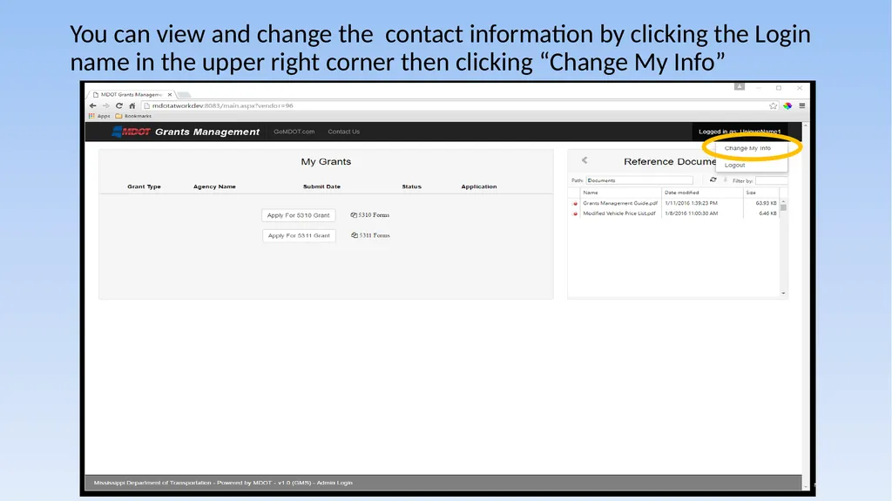The width and height of the screenshot is (892, 501).
Task: Click the Status column header
Action: tap(412, 186)
